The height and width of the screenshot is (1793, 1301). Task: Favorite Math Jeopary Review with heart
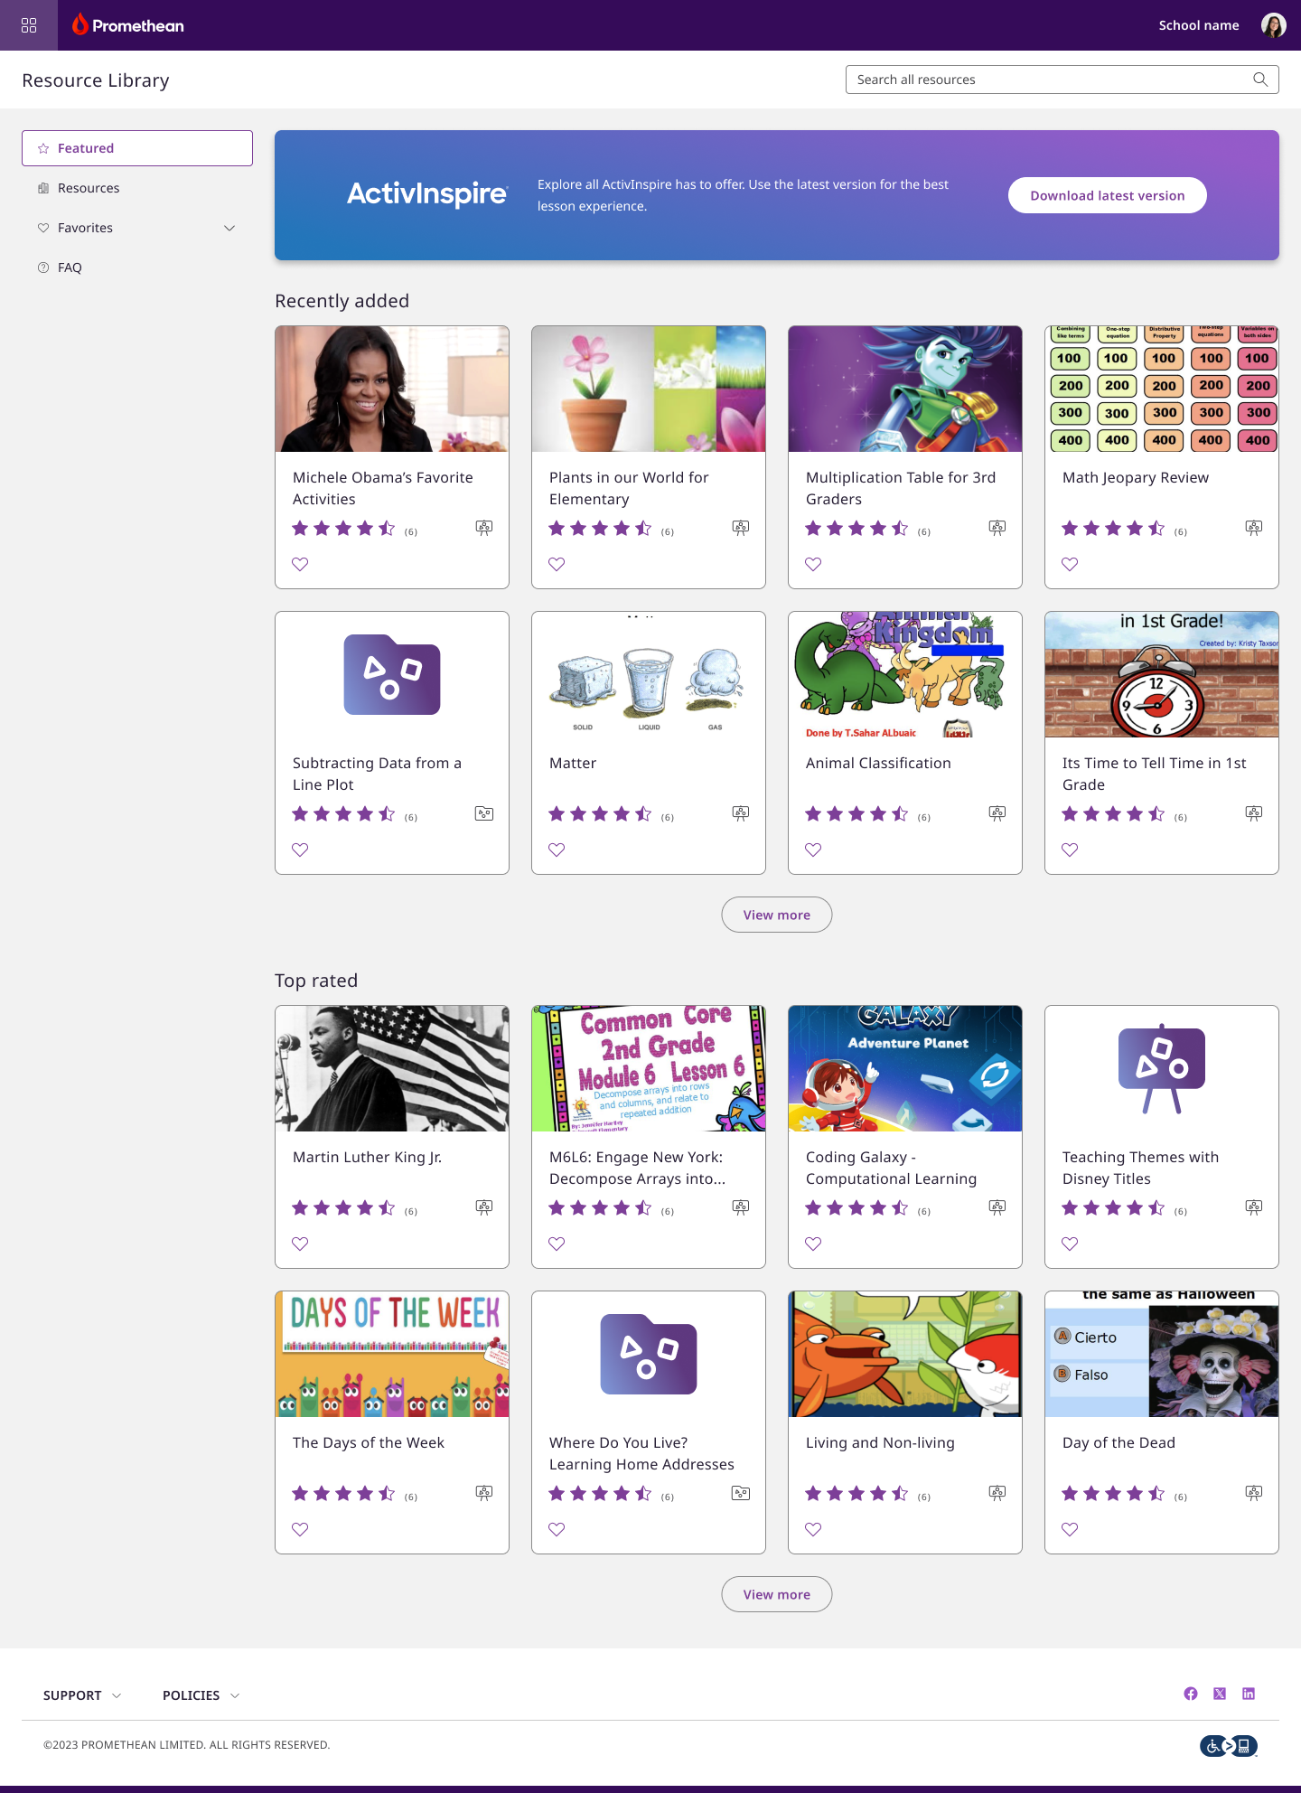point(1070,564)
